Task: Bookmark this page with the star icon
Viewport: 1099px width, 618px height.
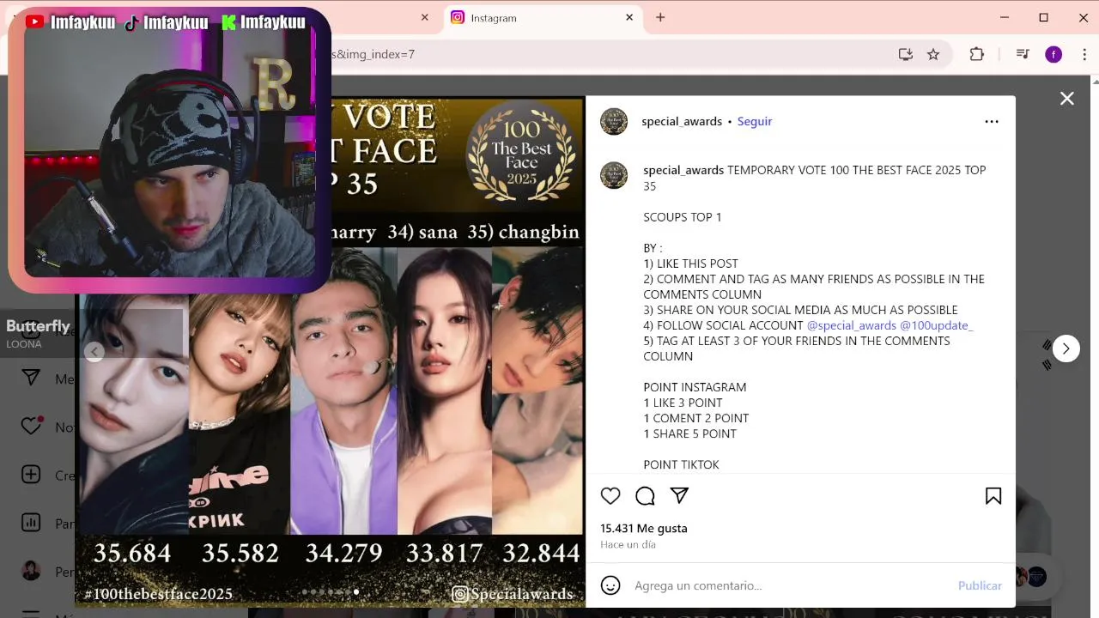Action: click(933, 54)
